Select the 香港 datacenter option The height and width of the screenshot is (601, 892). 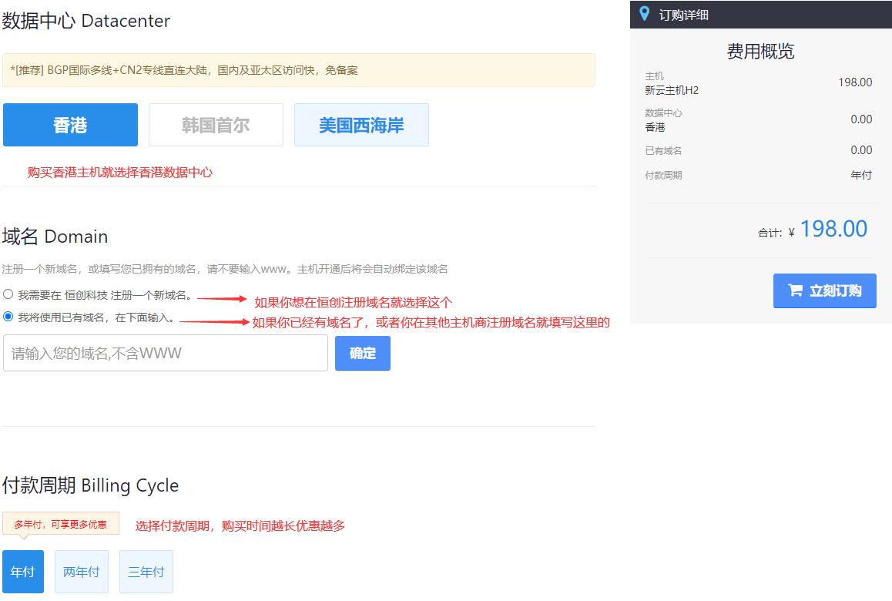tap(71, 125)
